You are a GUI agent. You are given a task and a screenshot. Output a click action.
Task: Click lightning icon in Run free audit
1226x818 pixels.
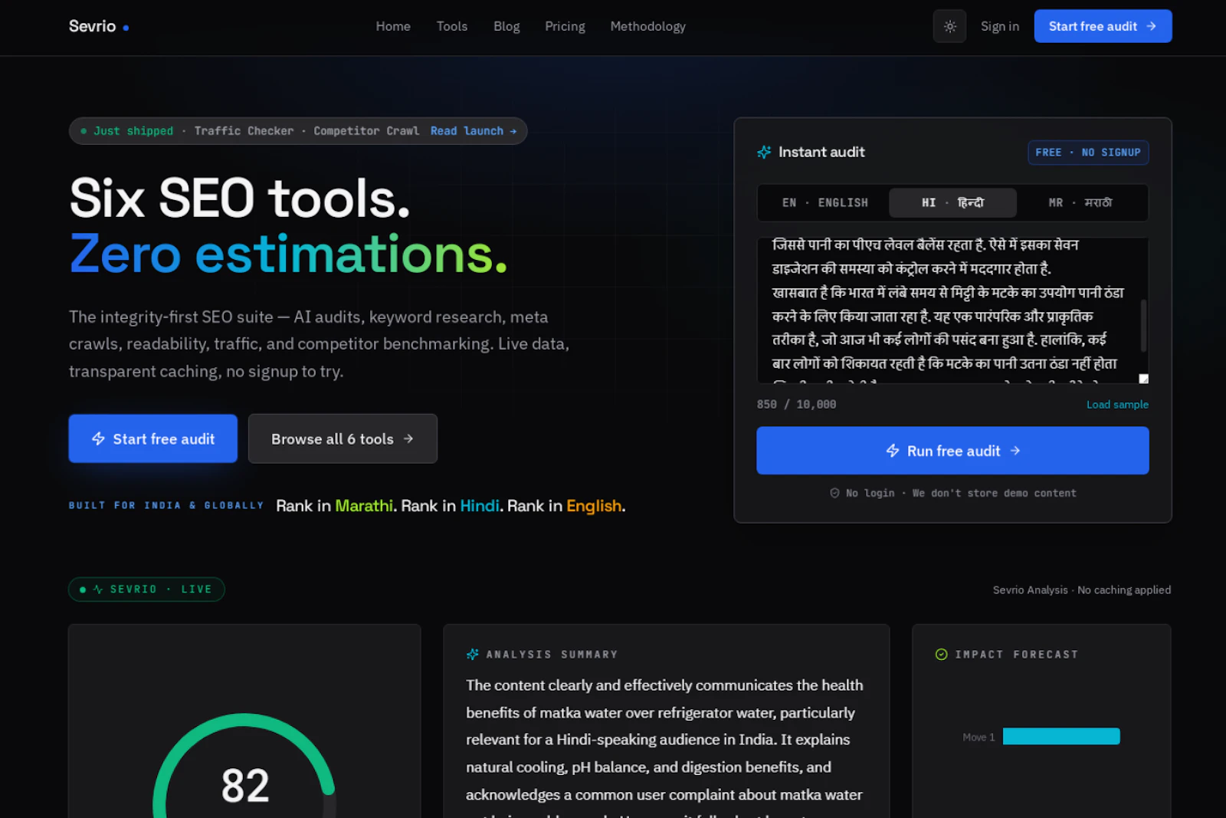point(893,451)
